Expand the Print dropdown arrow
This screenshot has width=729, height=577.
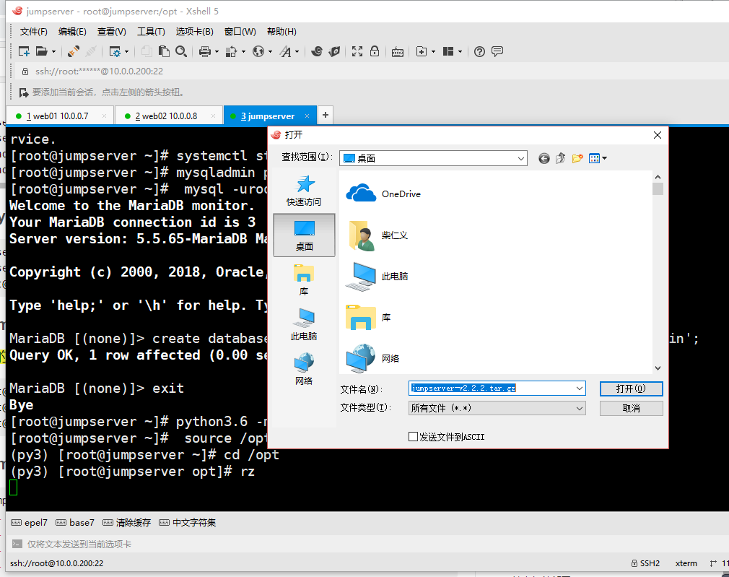pos(217,52)
